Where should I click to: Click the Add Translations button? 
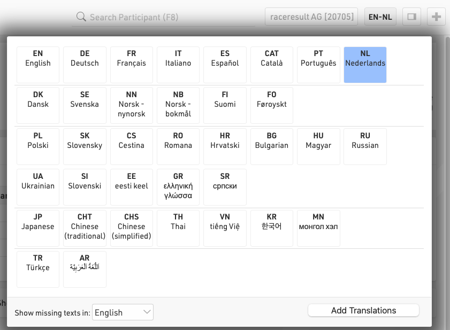pos(363,310)
